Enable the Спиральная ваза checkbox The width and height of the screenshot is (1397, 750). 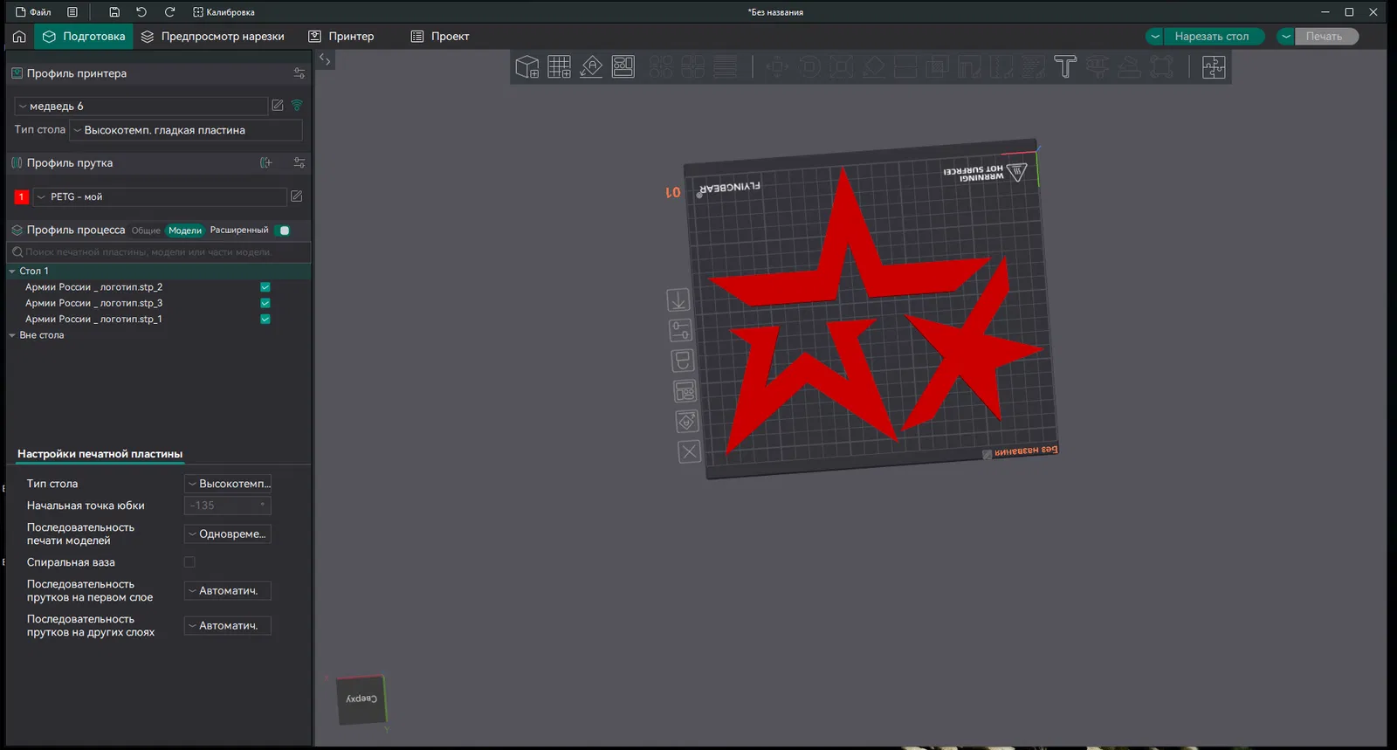click(x=189, y=562)
